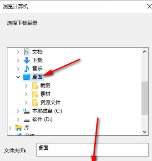The width and height of the screenshot is (152, 161).
Task: Click the 素材 folder icon
Action: [x=35, y=94]
